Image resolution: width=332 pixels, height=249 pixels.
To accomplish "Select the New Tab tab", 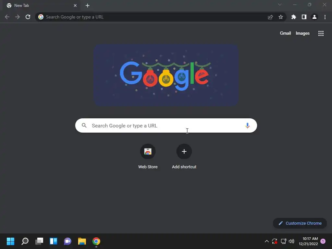I will [41, 6].
